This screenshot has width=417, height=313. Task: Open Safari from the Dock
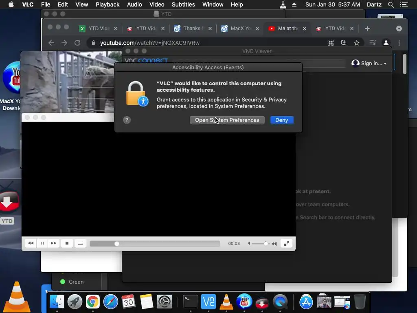pyautogui.click(x=111, y=302)
